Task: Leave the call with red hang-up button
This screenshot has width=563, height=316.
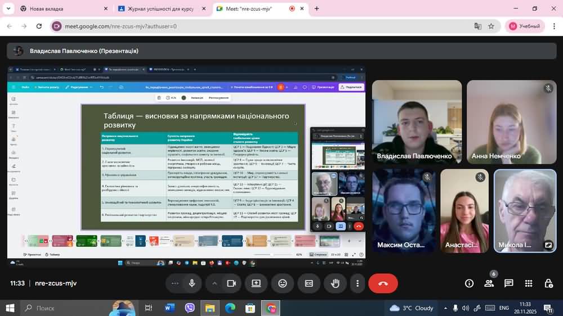Action: tap(383, 283)
